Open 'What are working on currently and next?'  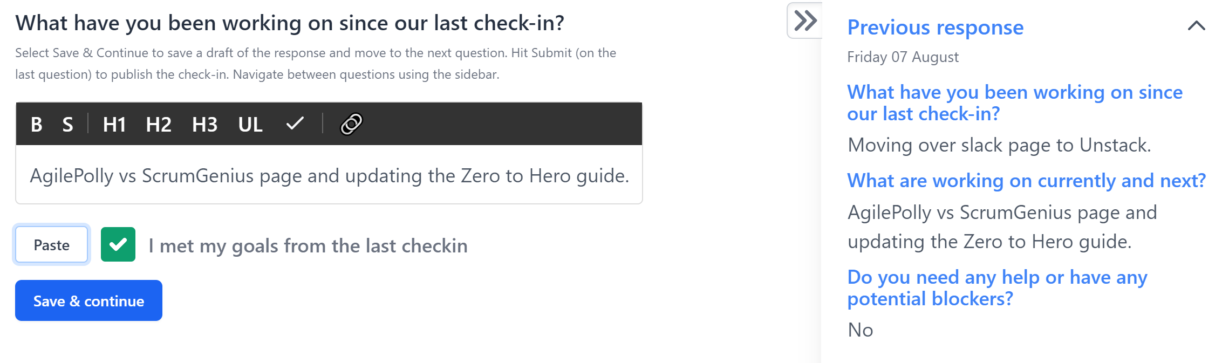click(x=1027, y=181)
